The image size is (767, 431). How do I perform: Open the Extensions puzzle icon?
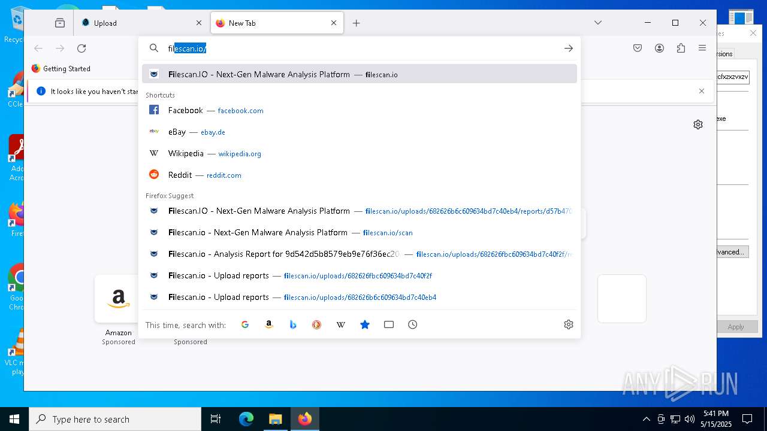click(x=681, y=48)
